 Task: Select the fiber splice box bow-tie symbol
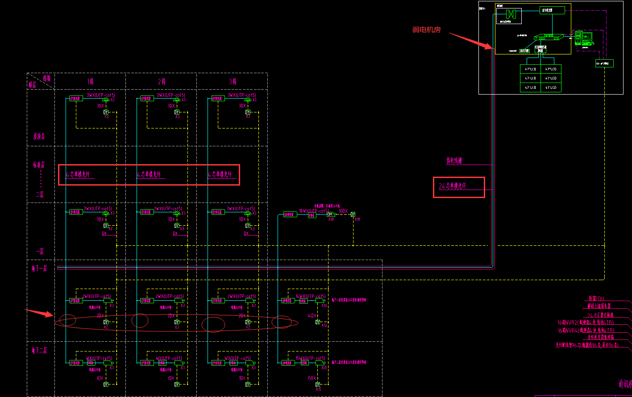point(511,14)
